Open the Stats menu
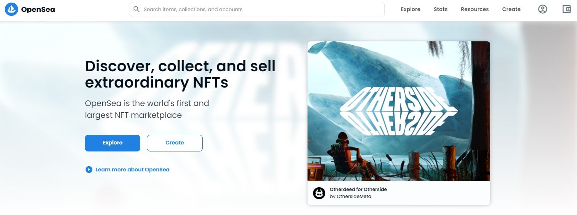Image resolution: width=577 pixels, height=215 pixels. pos(440,9)
